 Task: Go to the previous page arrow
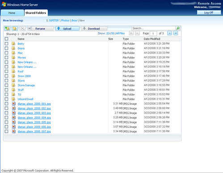137,33
